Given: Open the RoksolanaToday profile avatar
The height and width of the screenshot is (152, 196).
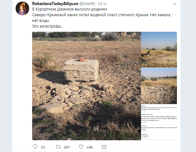Looking at the screenshot, I should 22,9.
